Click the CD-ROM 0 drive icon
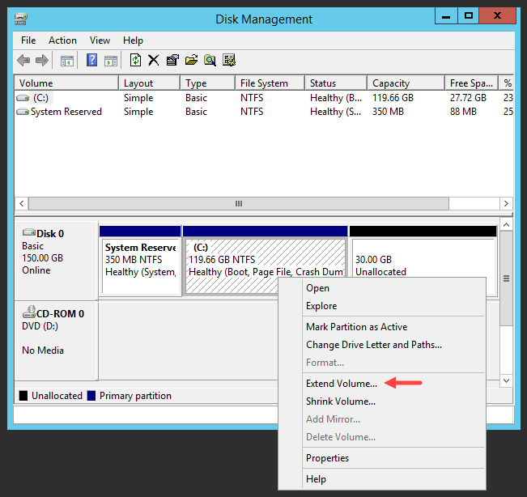The width and height of the screenshot is (527, 497). [x=29, y=312]
